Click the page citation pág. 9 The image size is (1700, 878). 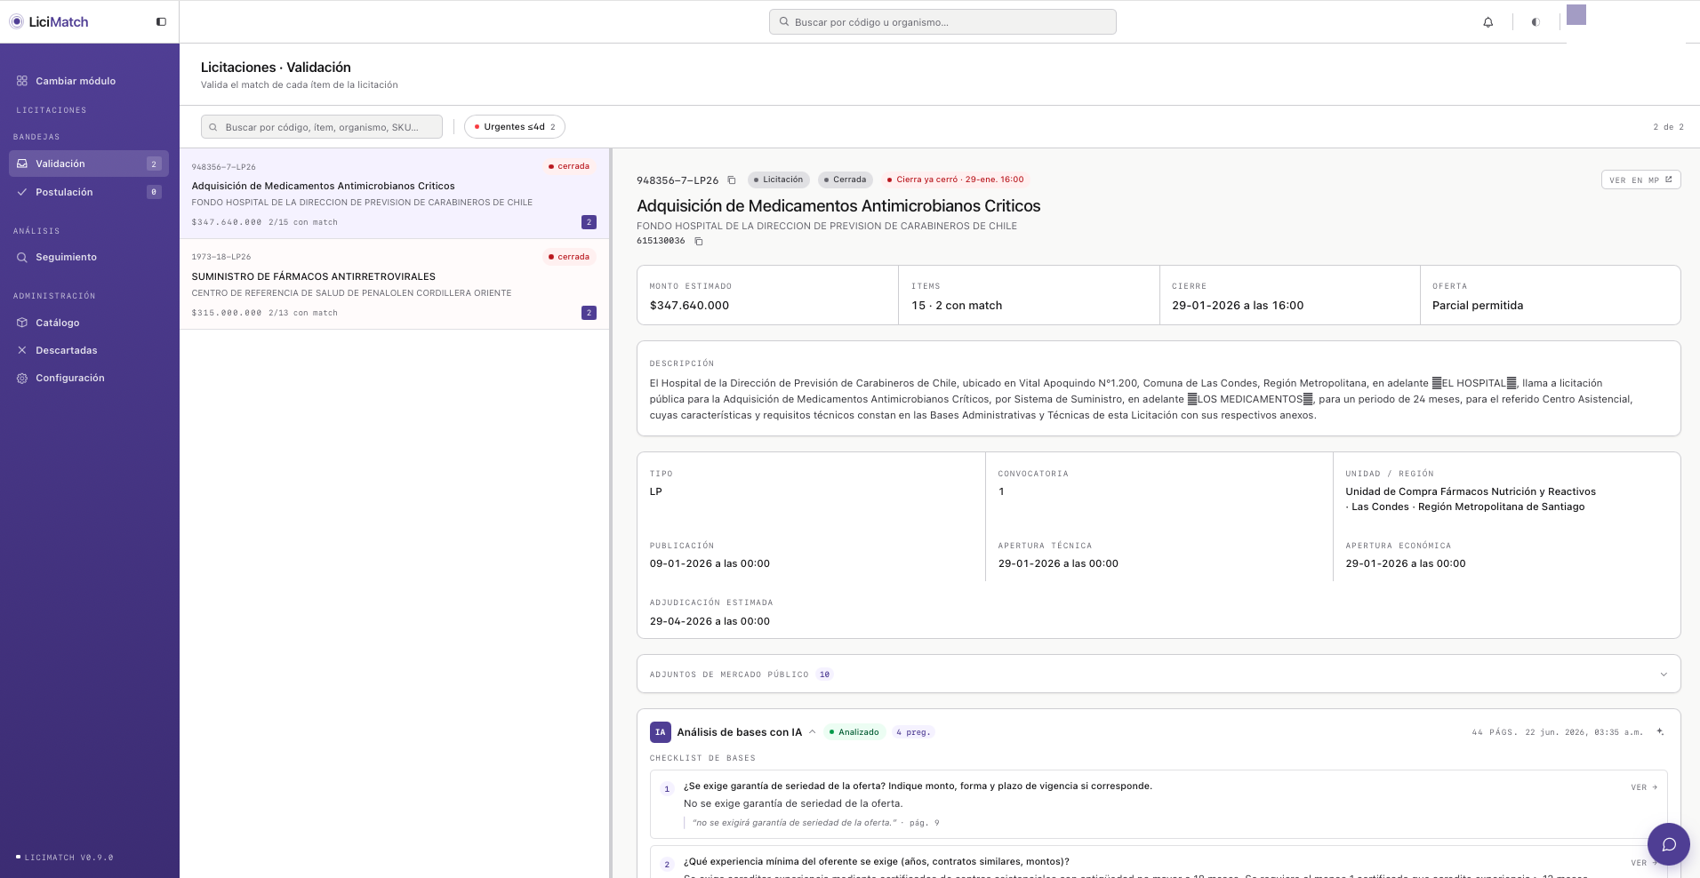click(924, 823)
